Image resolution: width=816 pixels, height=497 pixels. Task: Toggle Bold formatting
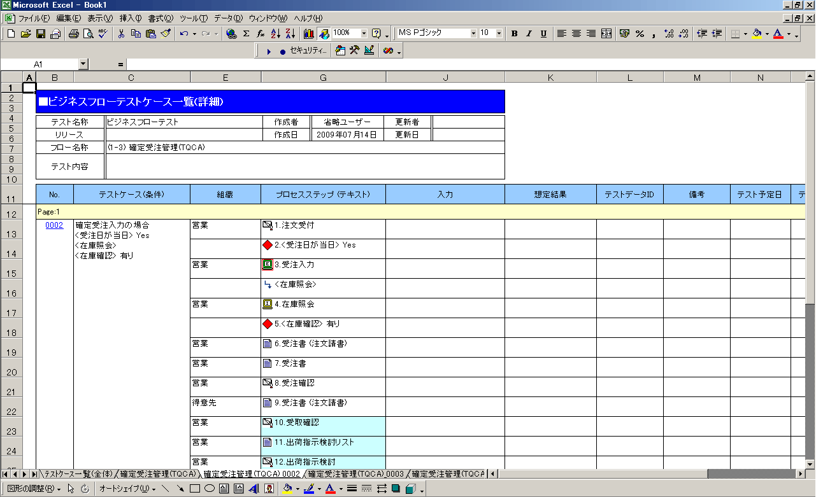pos(514,33)
